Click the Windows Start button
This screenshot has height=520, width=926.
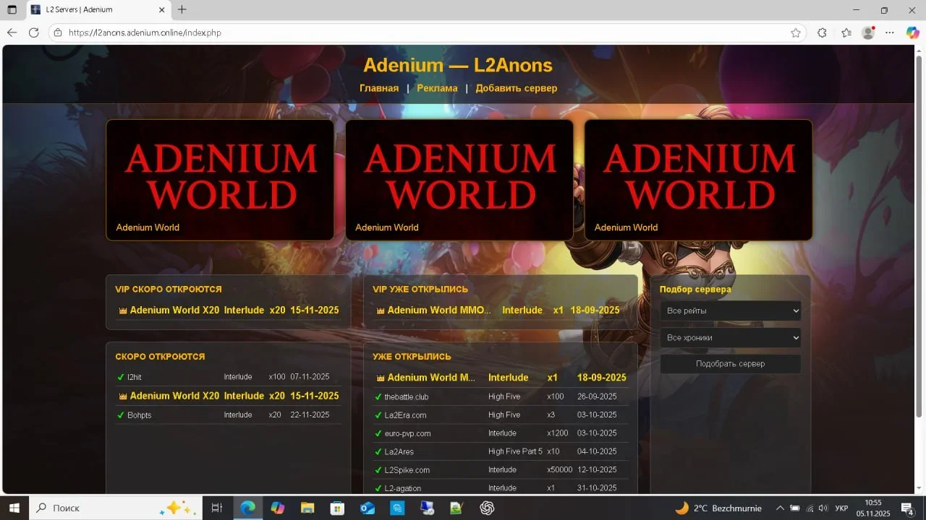[14, 508]
